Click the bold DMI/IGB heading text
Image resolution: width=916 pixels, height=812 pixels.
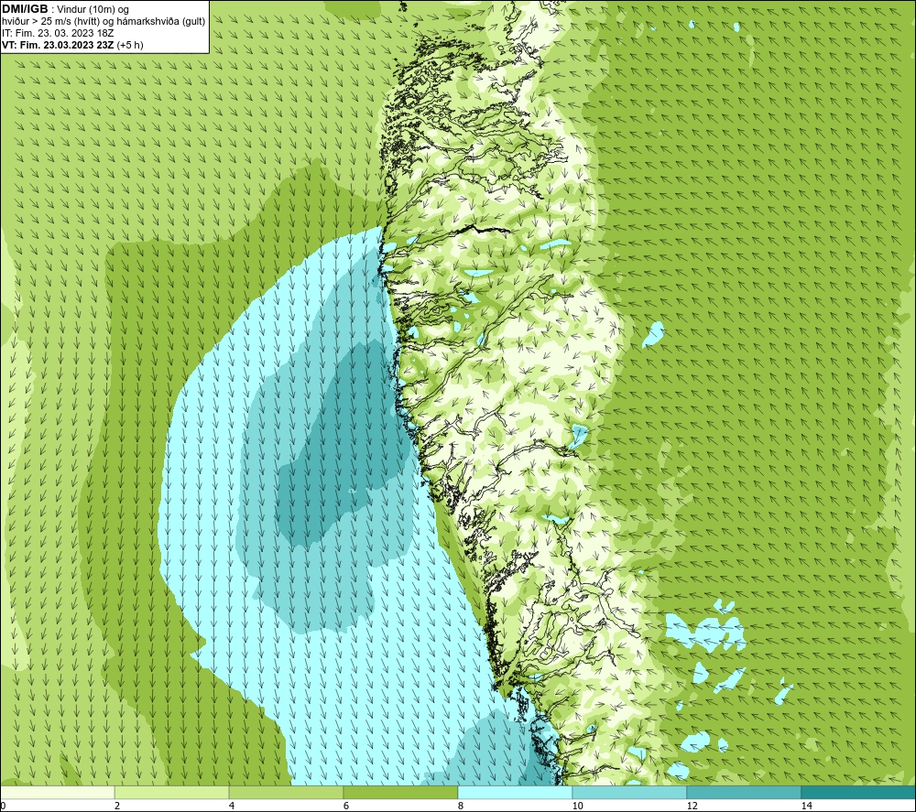coord(25,9)
